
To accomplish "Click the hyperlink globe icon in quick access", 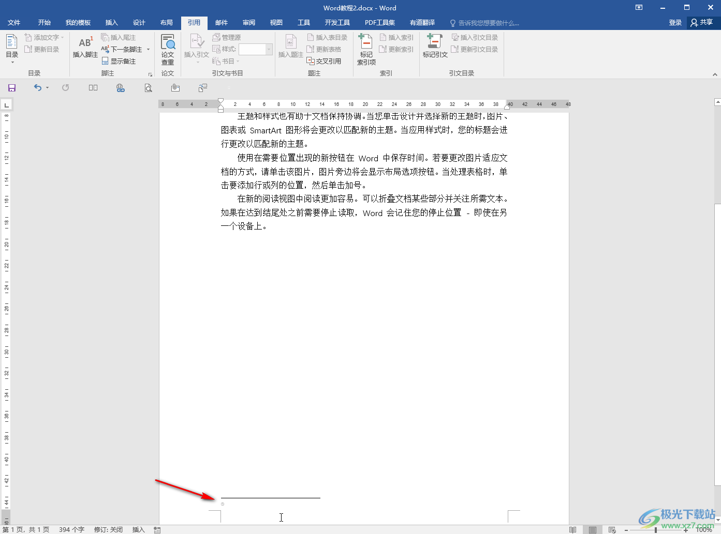I will [x=121, y=88].
